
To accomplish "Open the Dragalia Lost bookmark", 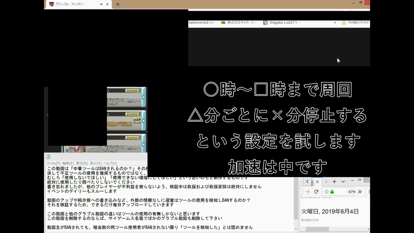I will click(282, 23).
